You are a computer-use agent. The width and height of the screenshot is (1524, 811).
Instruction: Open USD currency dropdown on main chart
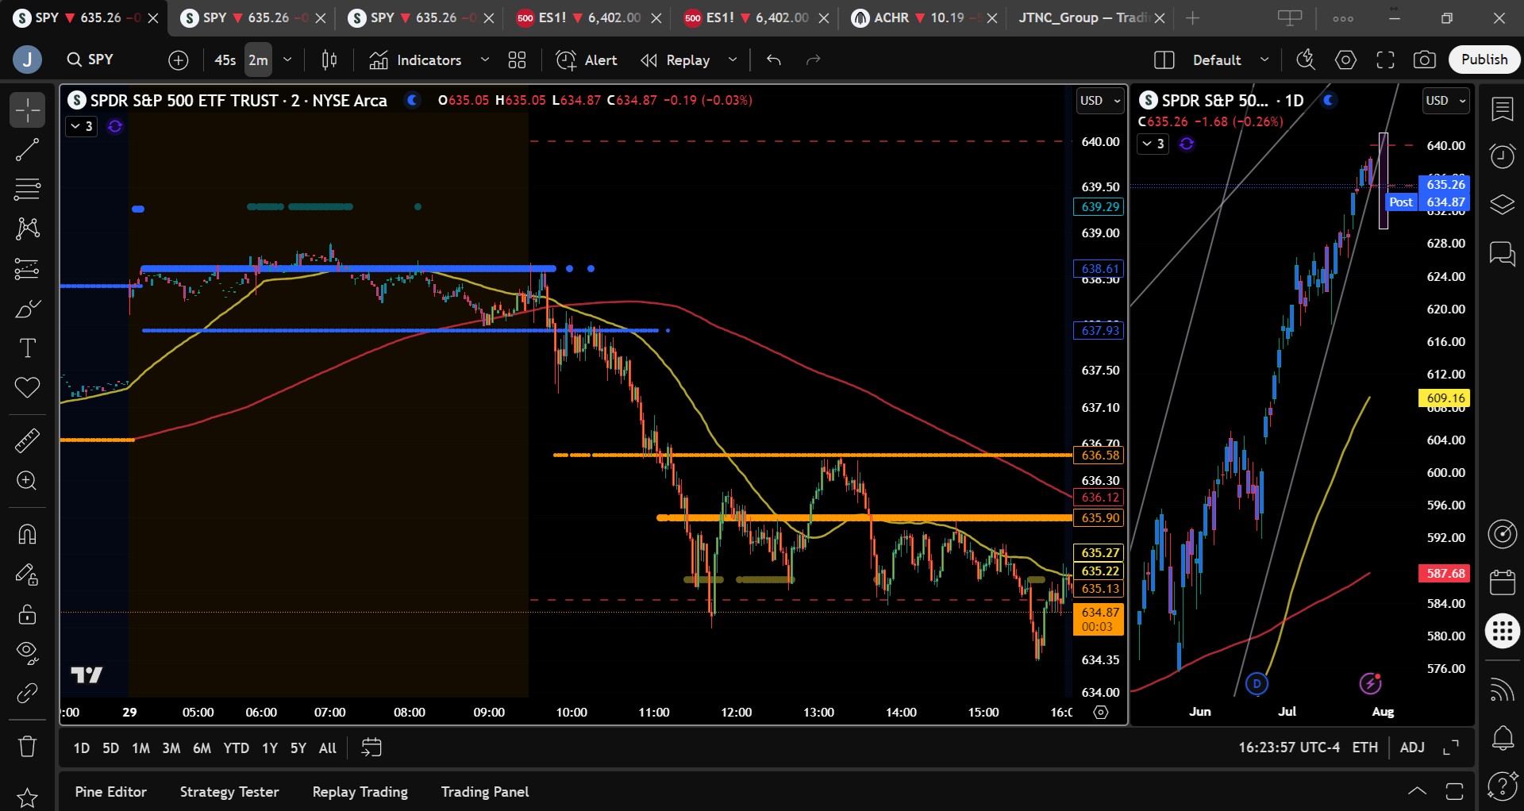coord(1100,101)
